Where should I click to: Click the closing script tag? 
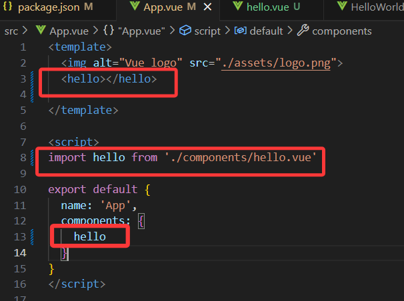point(77,284)
